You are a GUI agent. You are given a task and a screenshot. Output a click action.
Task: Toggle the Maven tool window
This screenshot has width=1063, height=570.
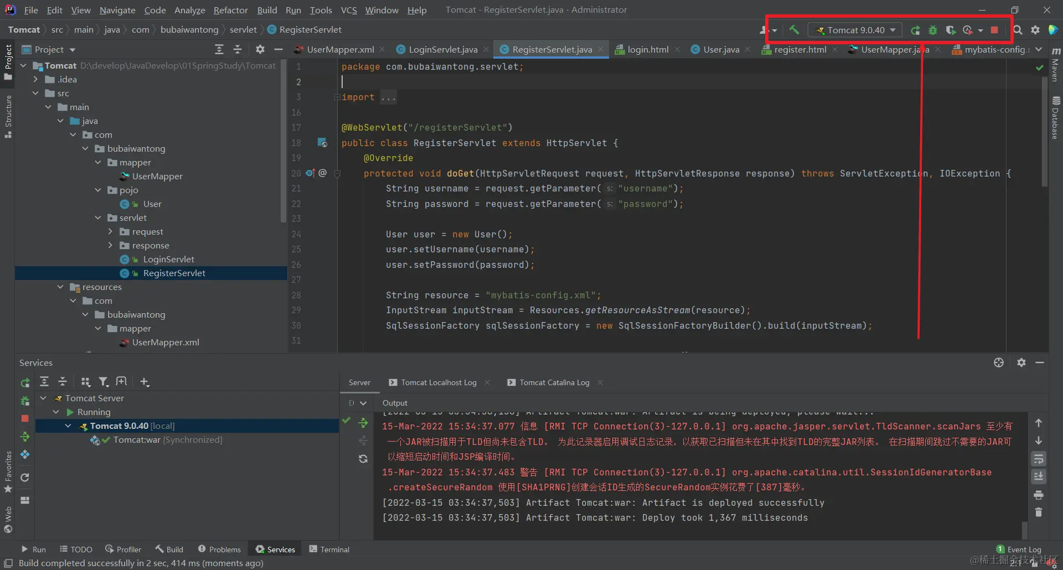point(1055,65)
